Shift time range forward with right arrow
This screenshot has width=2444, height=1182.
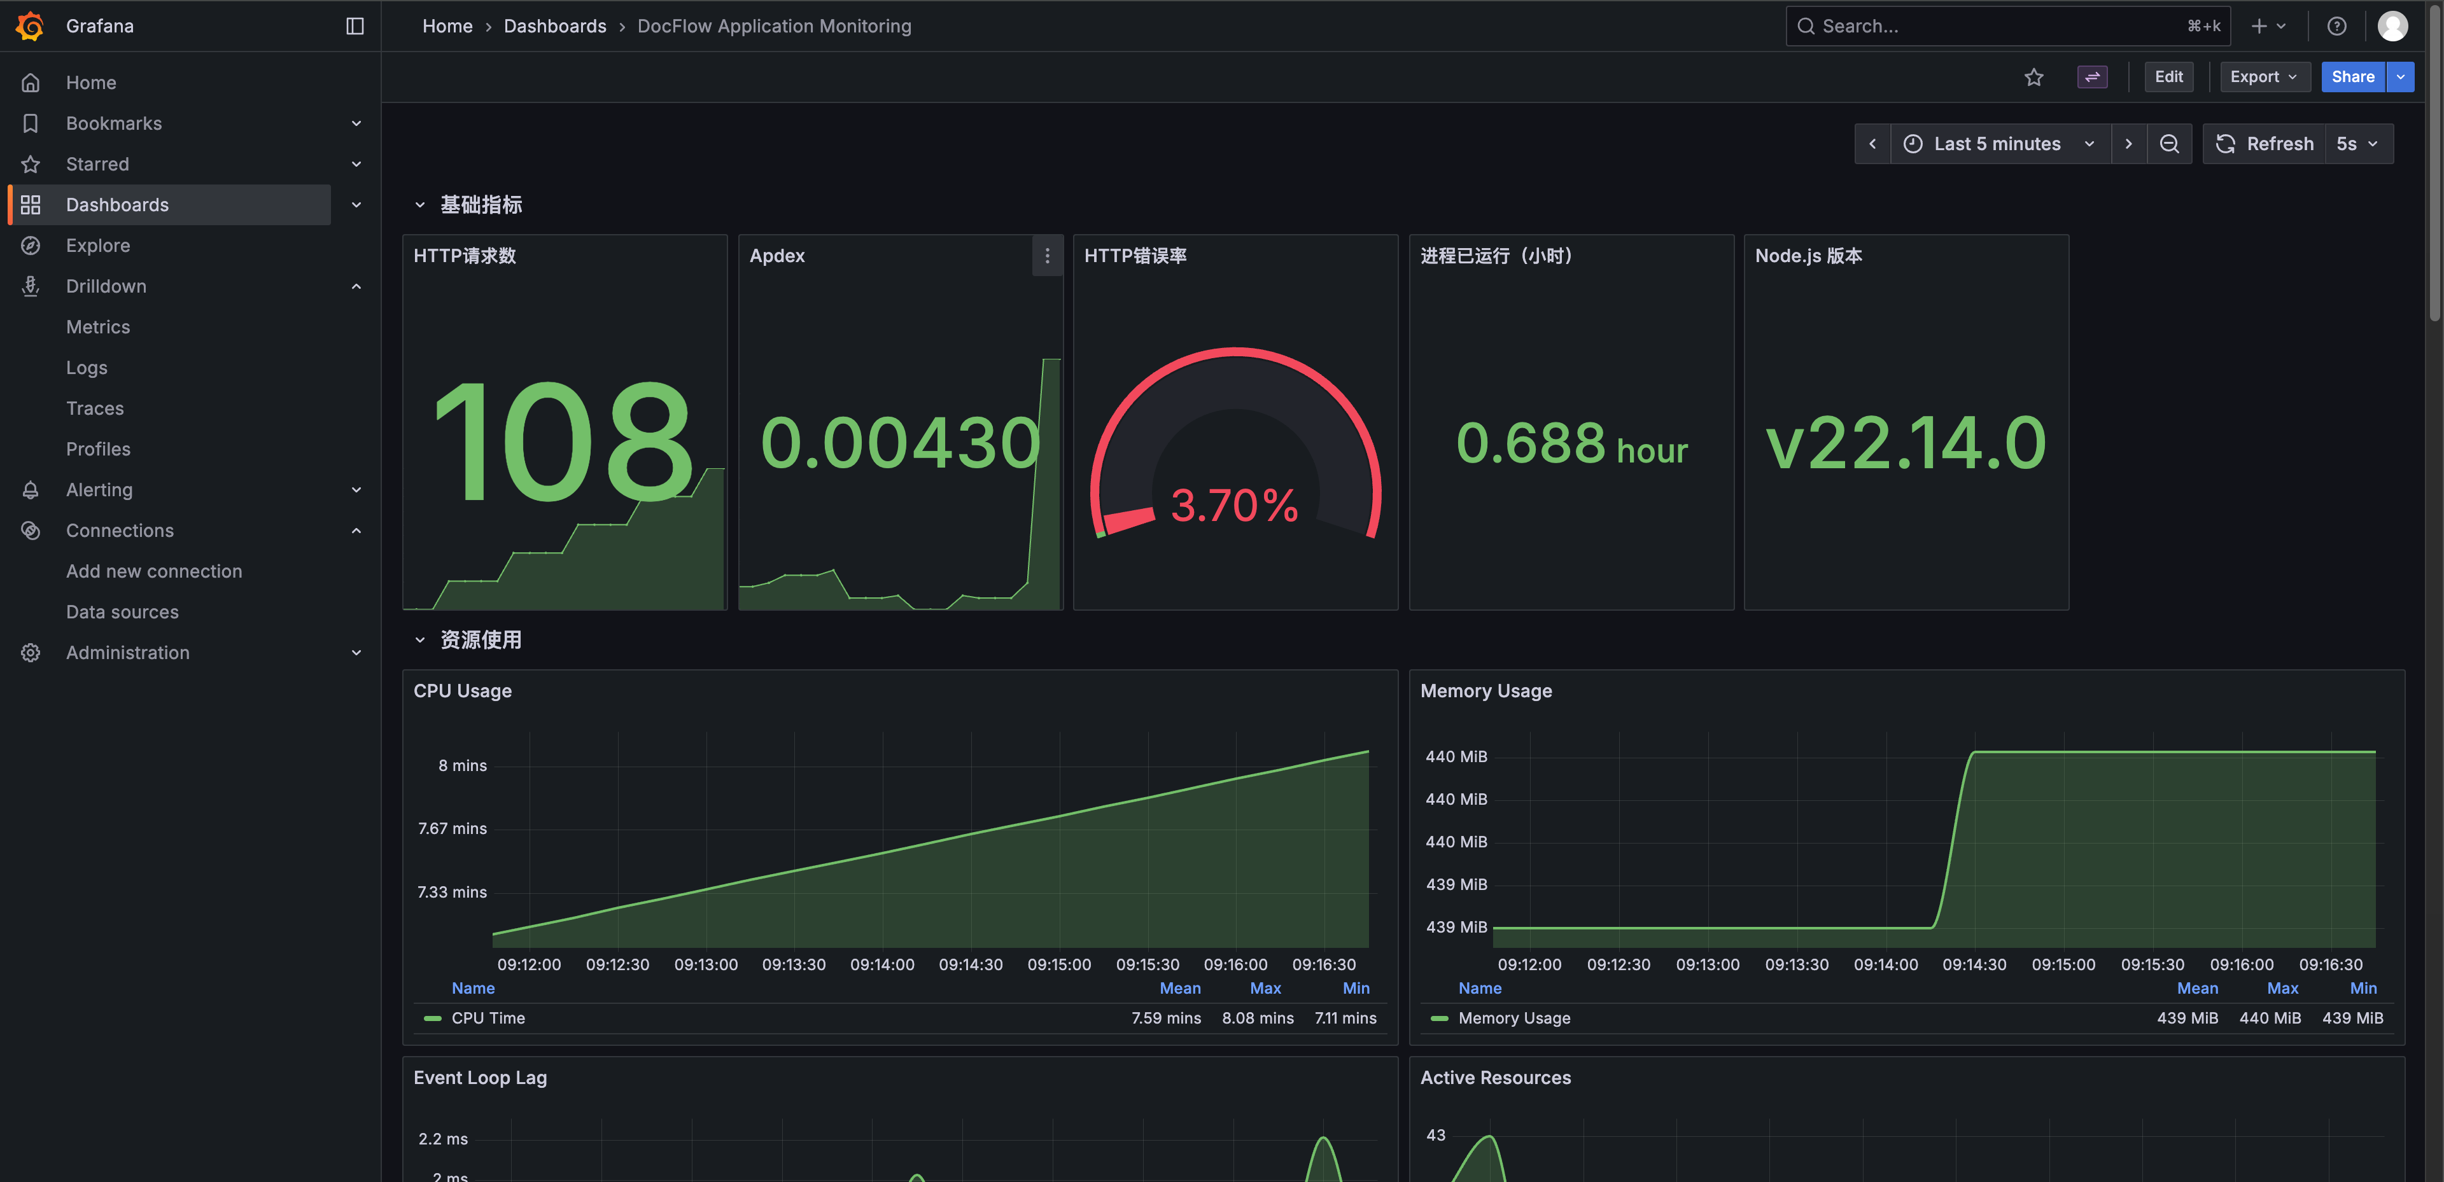[x=2128, y=144]
